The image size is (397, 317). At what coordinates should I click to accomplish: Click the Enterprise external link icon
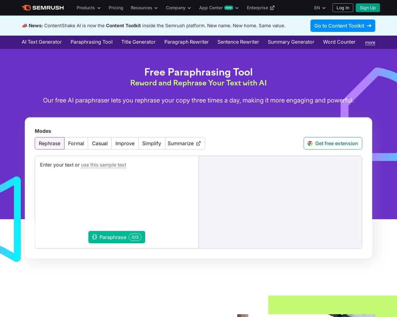272,8
